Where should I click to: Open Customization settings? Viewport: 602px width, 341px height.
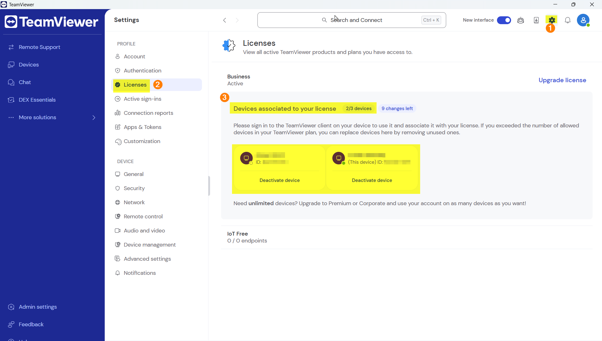tap(157, 141)
